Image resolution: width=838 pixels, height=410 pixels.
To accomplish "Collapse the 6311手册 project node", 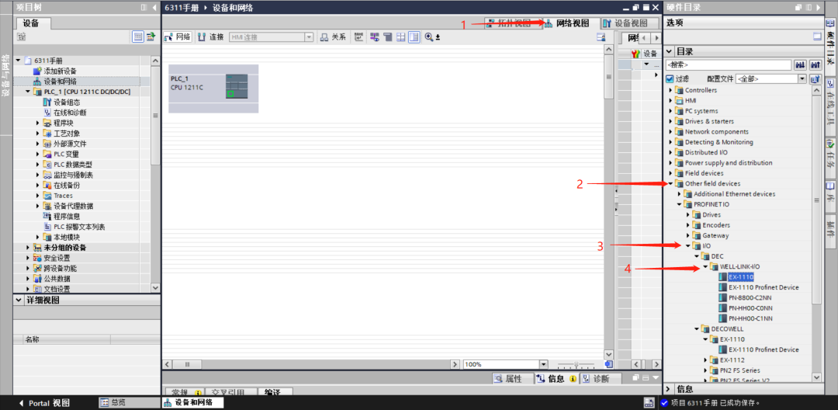I will (x=19, y=61).
